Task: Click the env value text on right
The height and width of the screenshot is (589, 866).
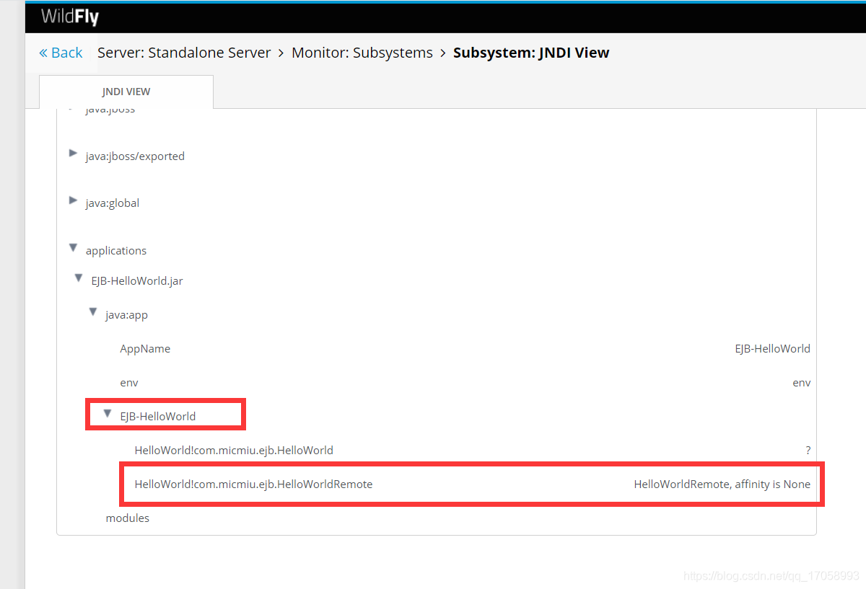Action: click(x=802, y=383)
